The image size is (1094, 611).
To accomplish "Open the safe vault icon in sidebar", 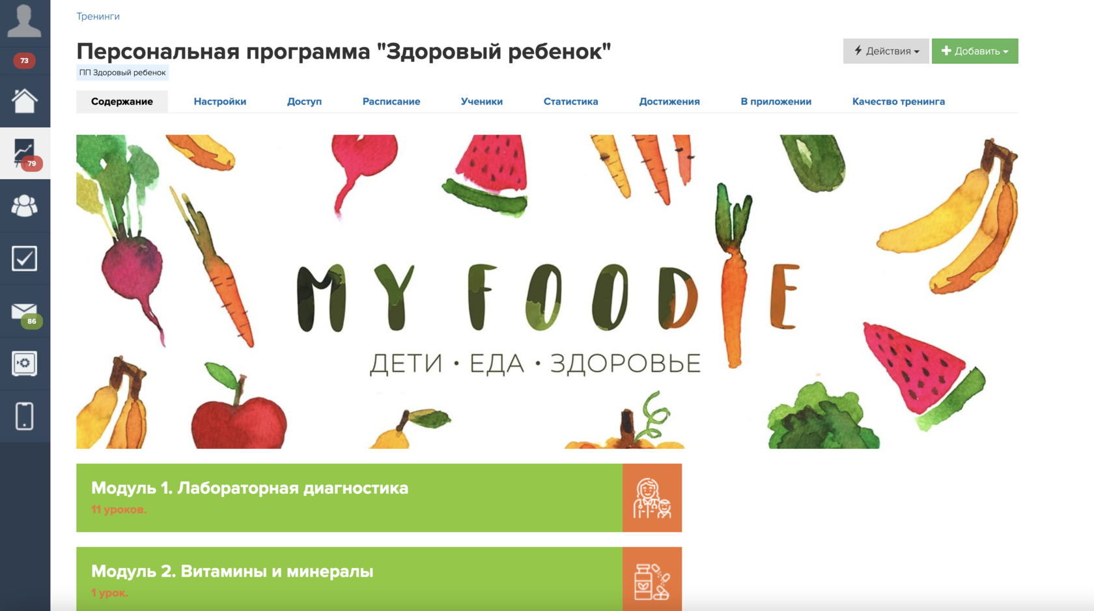I will pos(25,364).
